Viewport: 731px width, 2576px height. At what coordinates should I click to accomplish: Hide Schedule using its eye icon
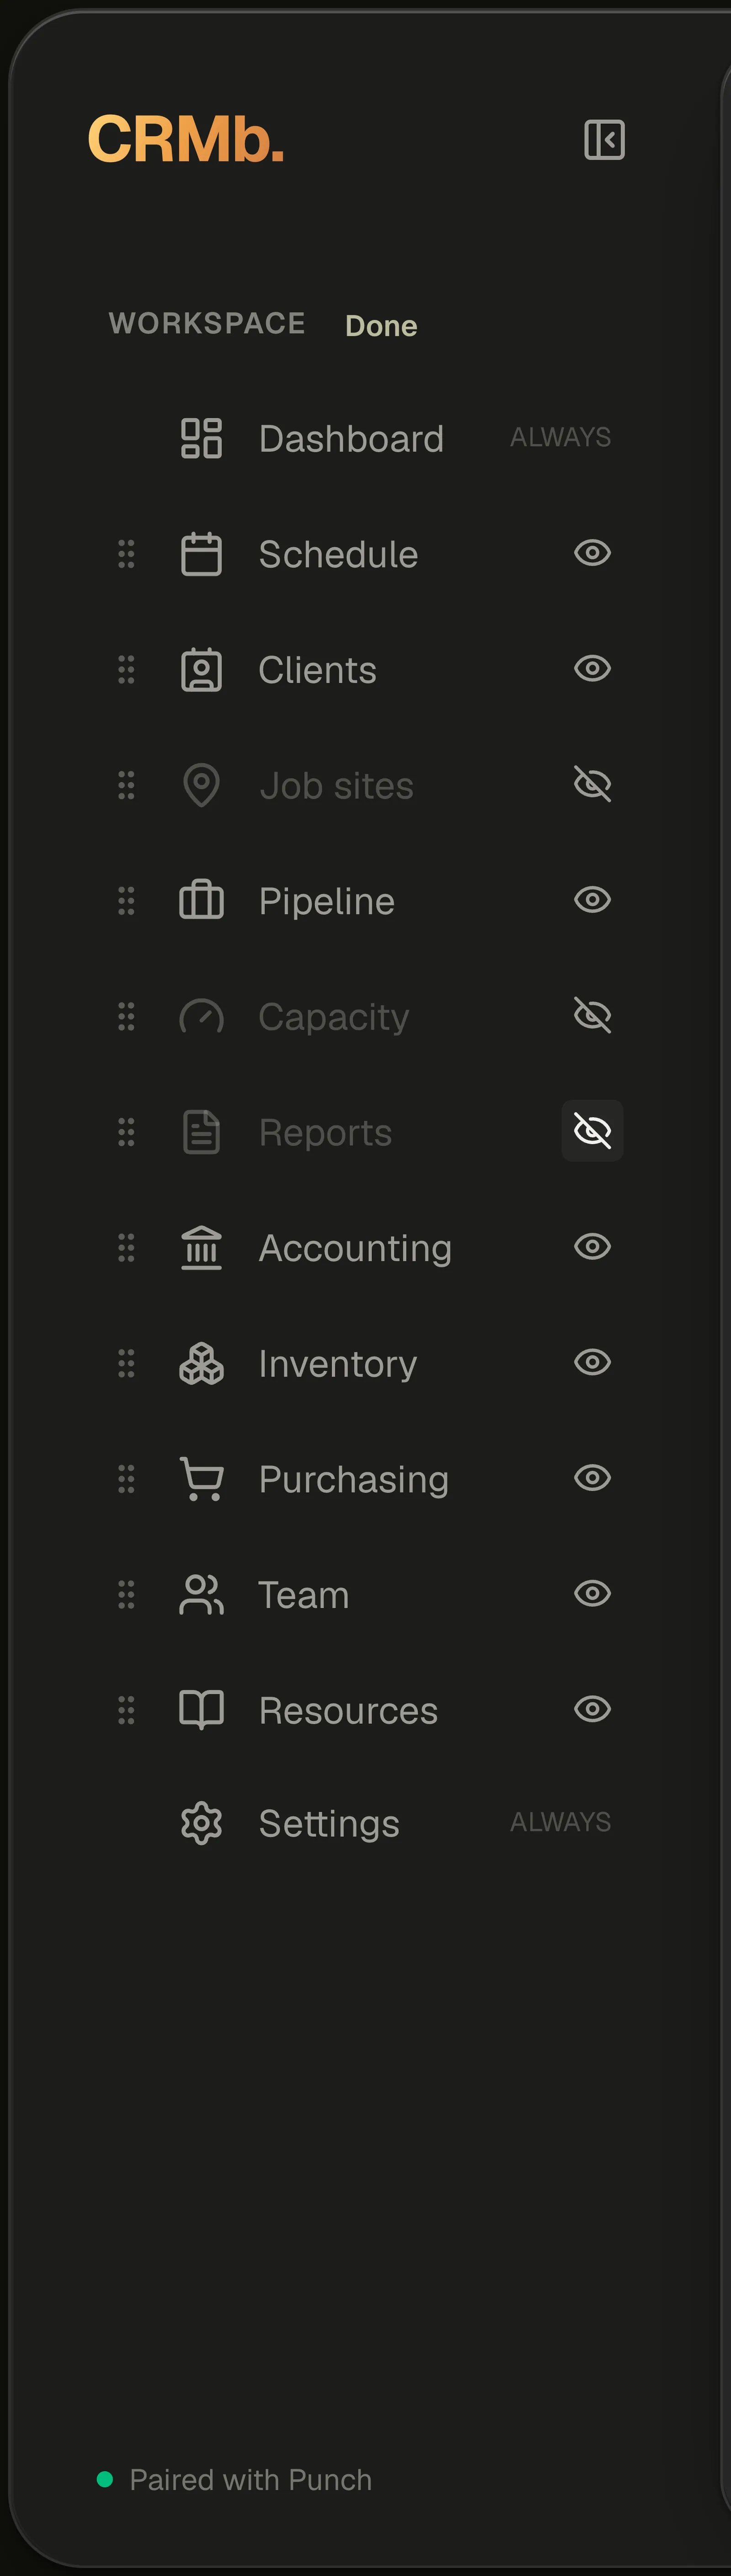[x=592, y=552]
